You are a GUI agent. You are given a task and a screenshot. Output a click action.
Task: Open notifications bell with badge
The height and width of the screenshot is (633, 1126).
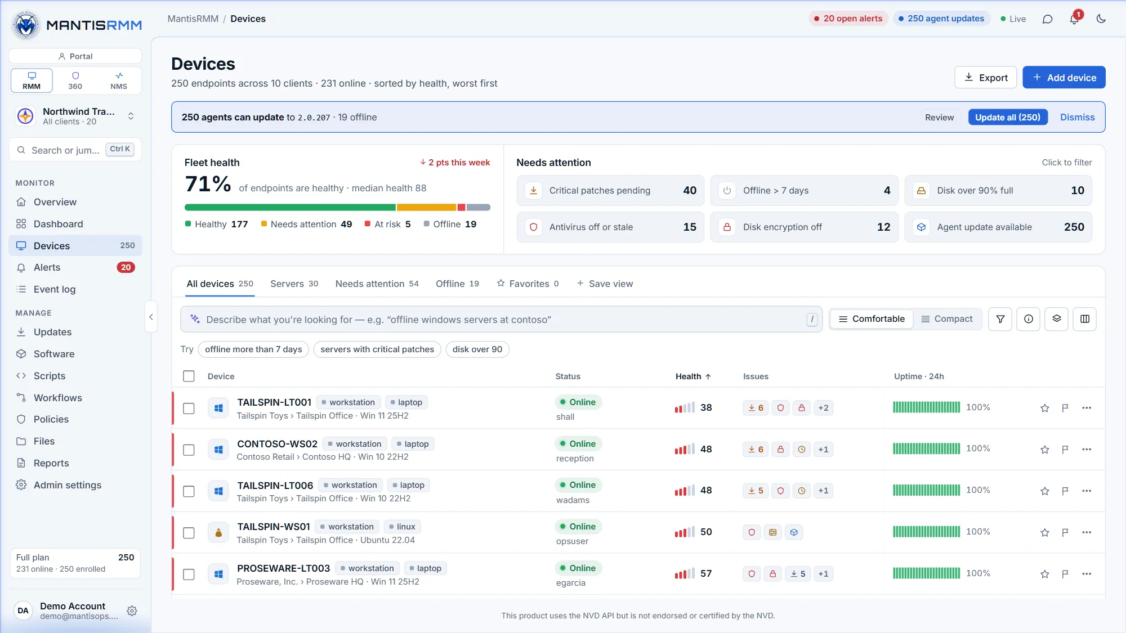(1074, 19)
